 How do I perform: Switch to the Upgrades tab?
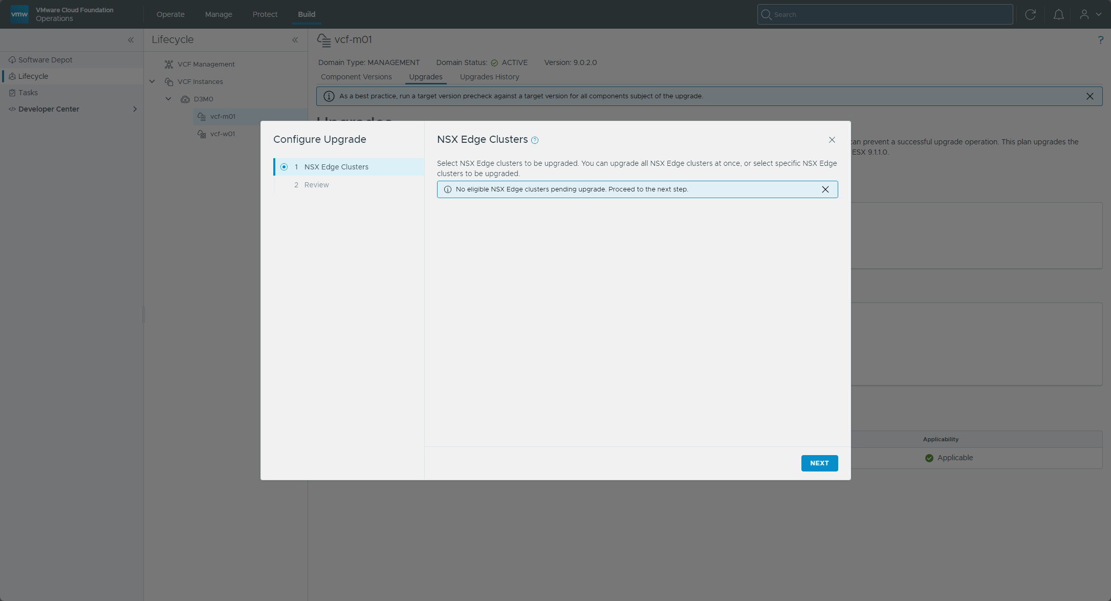pyautogui.click(x=426, y=77)
